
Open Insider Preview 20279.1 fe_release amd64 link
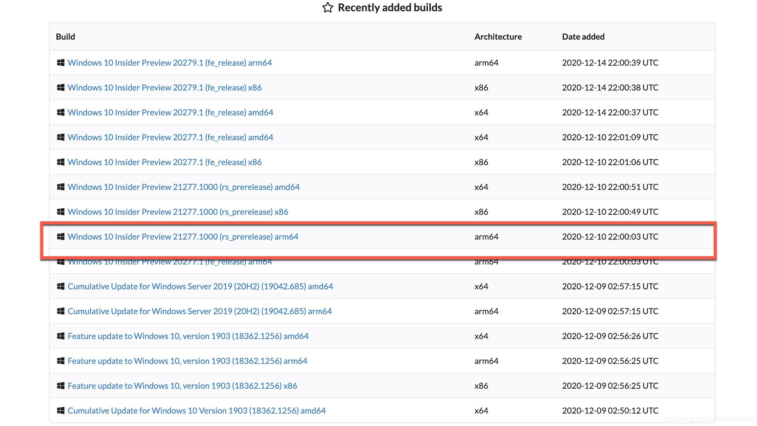click(x=170, y=112)
